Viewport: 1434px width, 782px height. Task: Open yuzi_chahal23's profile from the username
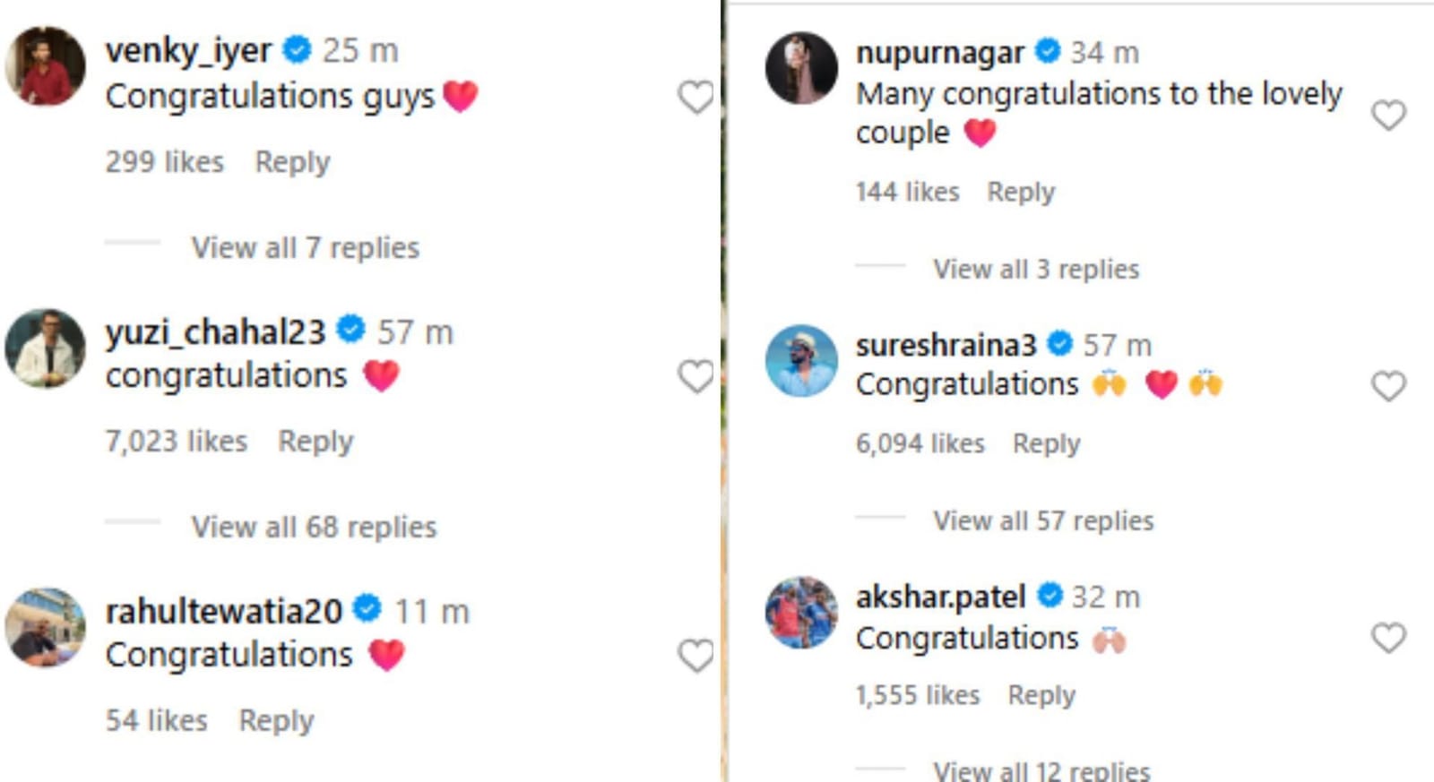(x=216, y=331)
